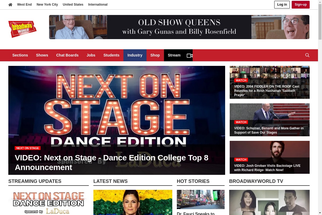This screenshot has width=322, height=215.
Task: Open the Shop nav item
Action: point(155,55)
